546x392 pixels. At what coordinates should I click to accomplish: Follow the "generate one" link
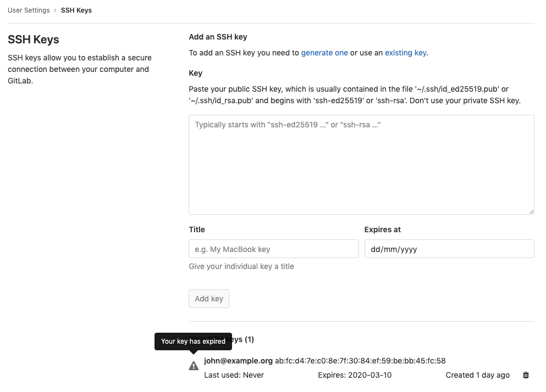pos(324,53)
